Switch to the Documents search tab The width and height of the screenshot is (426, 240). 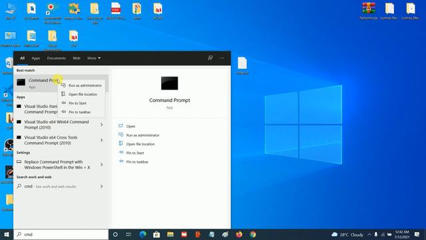[x=56, y=58]
